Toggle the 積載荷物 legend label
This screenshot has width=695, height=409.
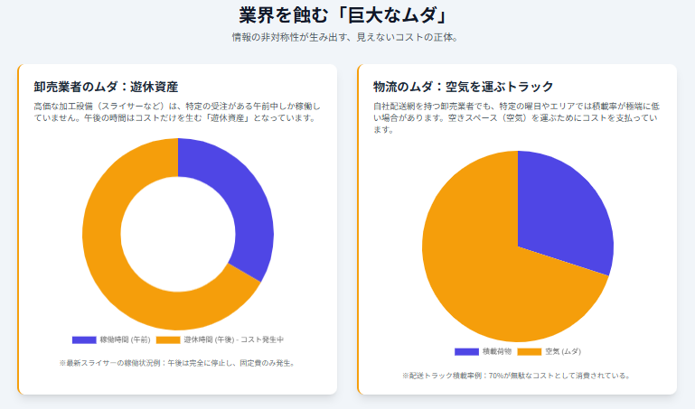497,351
